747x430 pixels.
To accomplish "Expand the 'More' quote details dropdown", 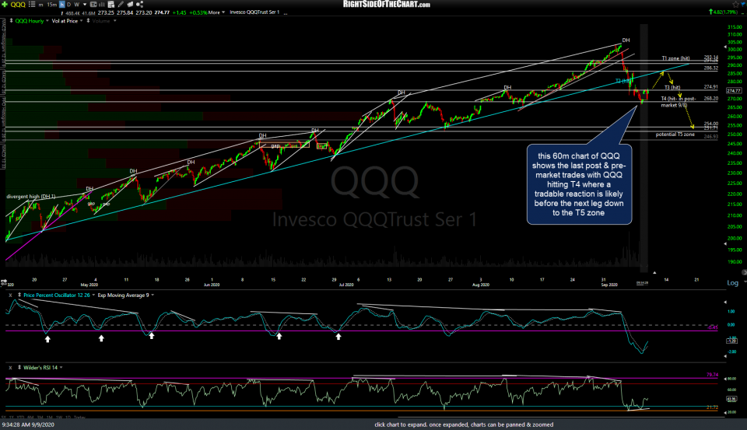I will [x=217, y=12].
